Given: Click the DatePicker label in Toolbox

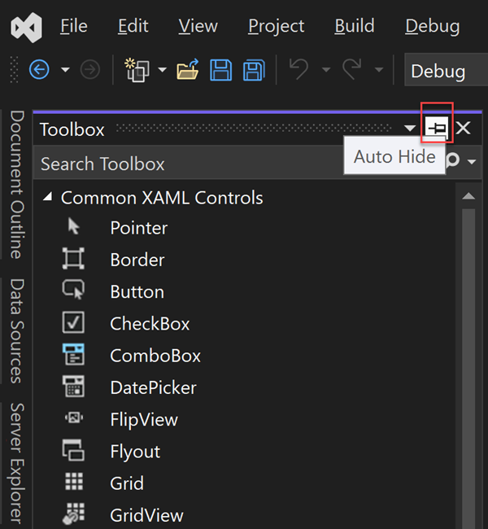Looking at the screenshot, I should (154, 388).
